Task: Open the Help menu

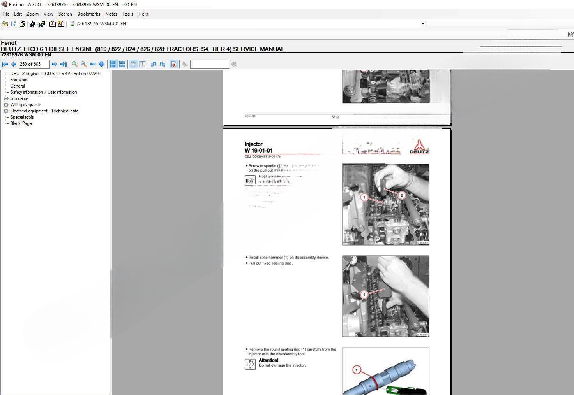Action: (x=143, y=14)
